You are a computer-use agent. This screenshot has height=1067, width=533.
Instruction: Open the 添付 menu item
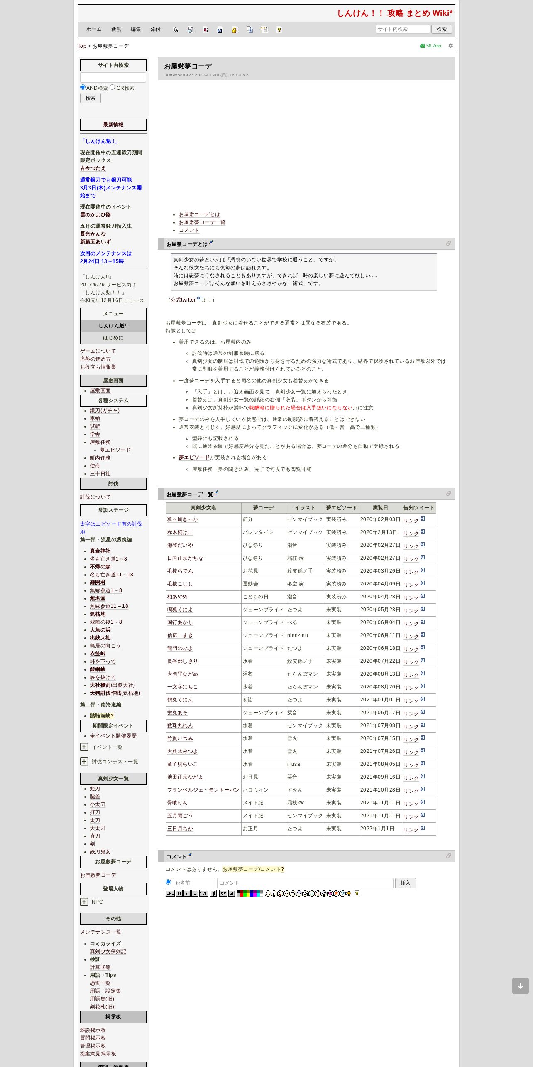[x=155, y=29]
